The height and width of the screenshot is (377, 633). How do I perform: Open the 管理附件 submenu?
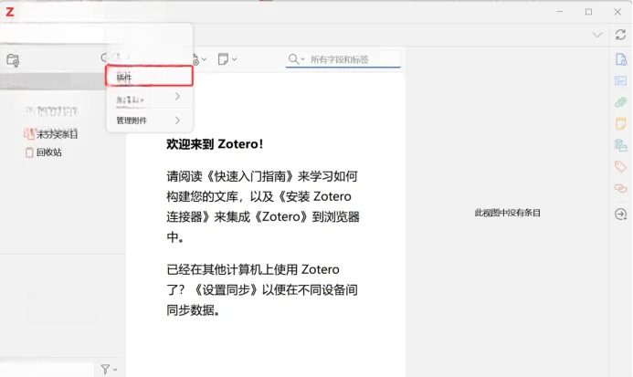(x=149, y=120)
